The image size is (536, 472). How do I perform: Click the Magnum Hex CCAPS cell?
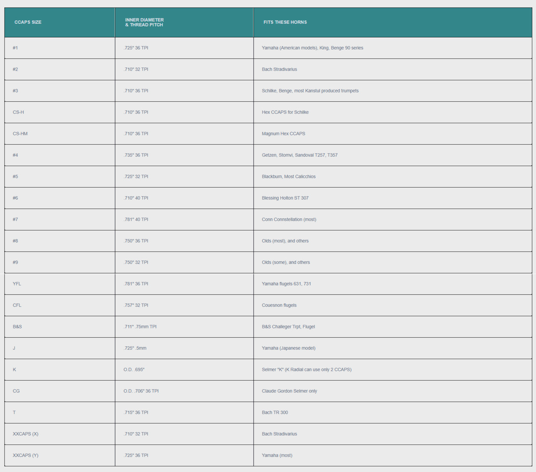[393, 134]
